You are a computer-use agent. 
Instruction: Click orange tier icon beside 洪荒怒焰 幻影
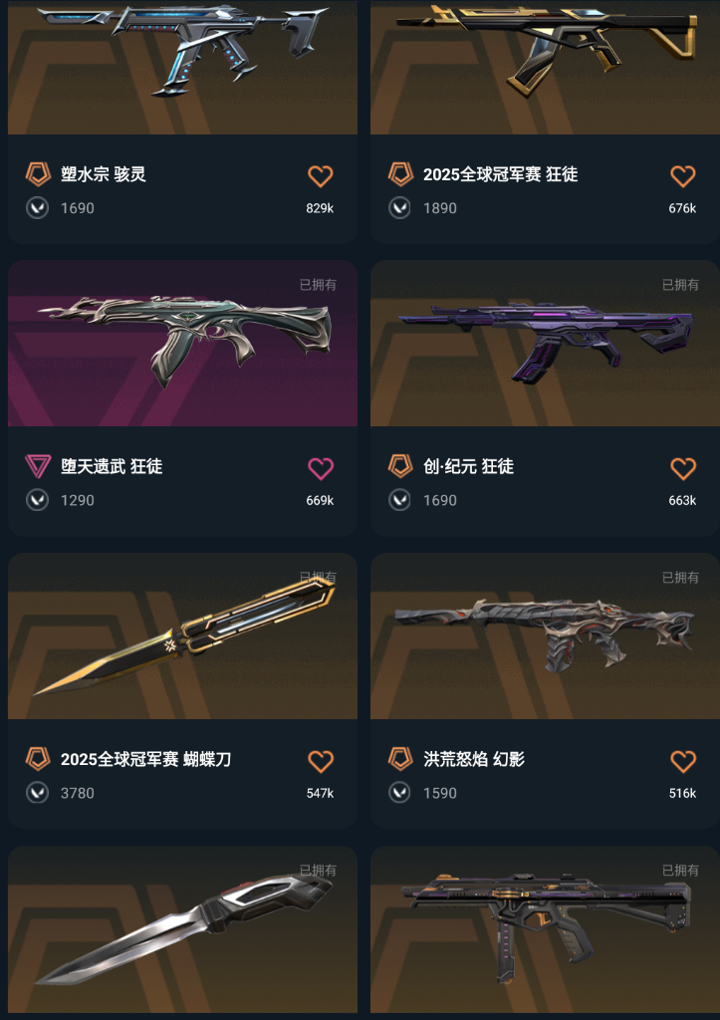[x=400, y=759]
